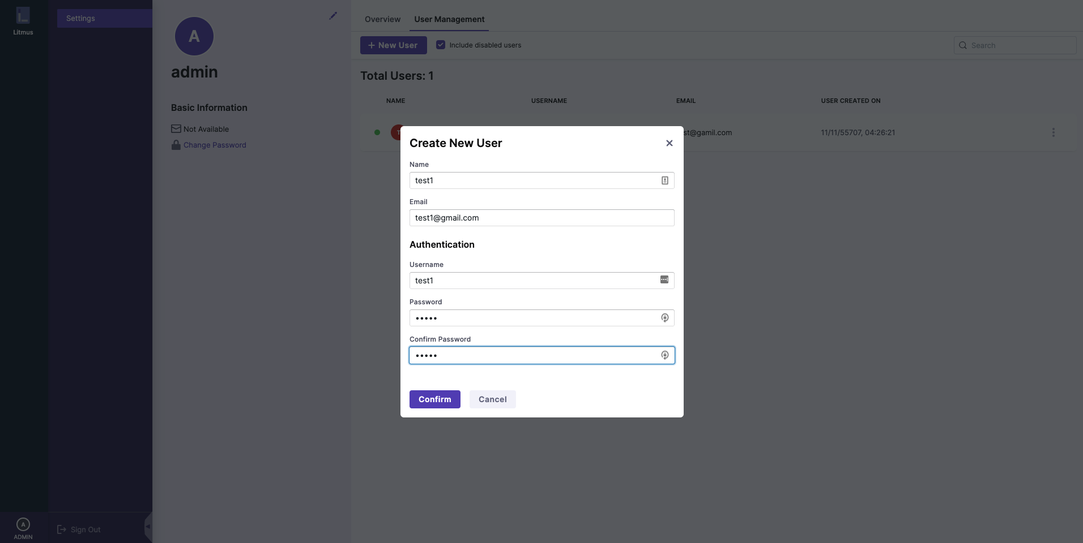Click the pencil edit profile icon
This screenshot has width=1083, height=543.
(x=333, y=16)
